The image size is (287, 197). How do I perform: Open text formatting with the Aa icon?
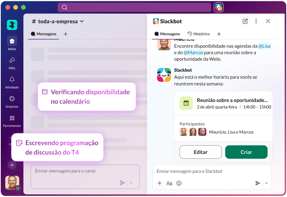[169, 183]
